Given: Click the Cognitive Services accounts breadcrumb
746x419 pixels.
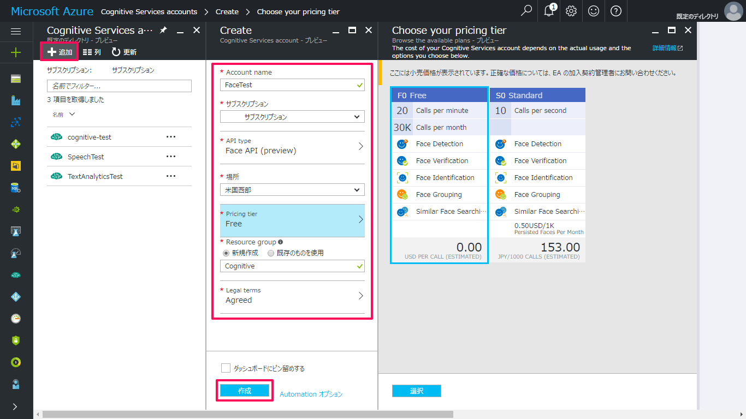Looking at the screenshot, I should 149,11.
